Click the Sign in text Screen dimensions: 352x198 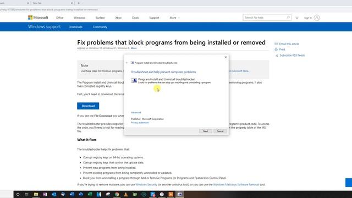coord(308,18)
